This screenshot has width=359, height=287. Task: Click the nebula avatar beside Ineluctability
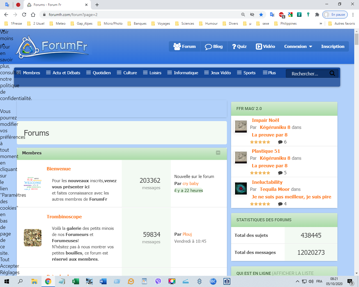pyautogui.click(x=241, y=188)
